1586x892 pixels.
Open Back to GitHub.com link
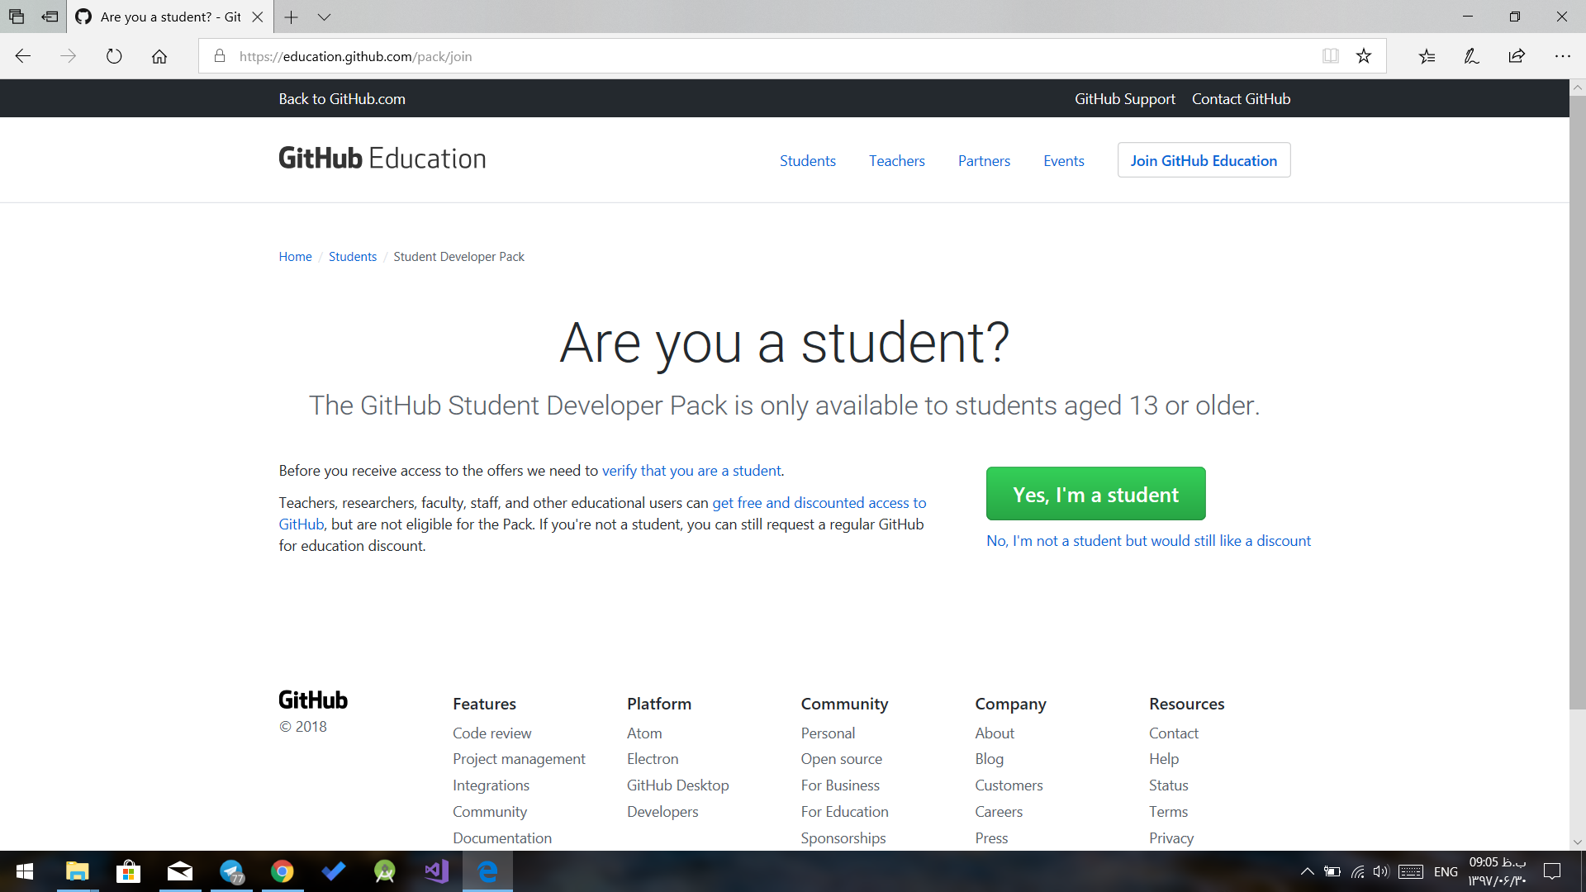pyautogui.click(x=342, y=99)
